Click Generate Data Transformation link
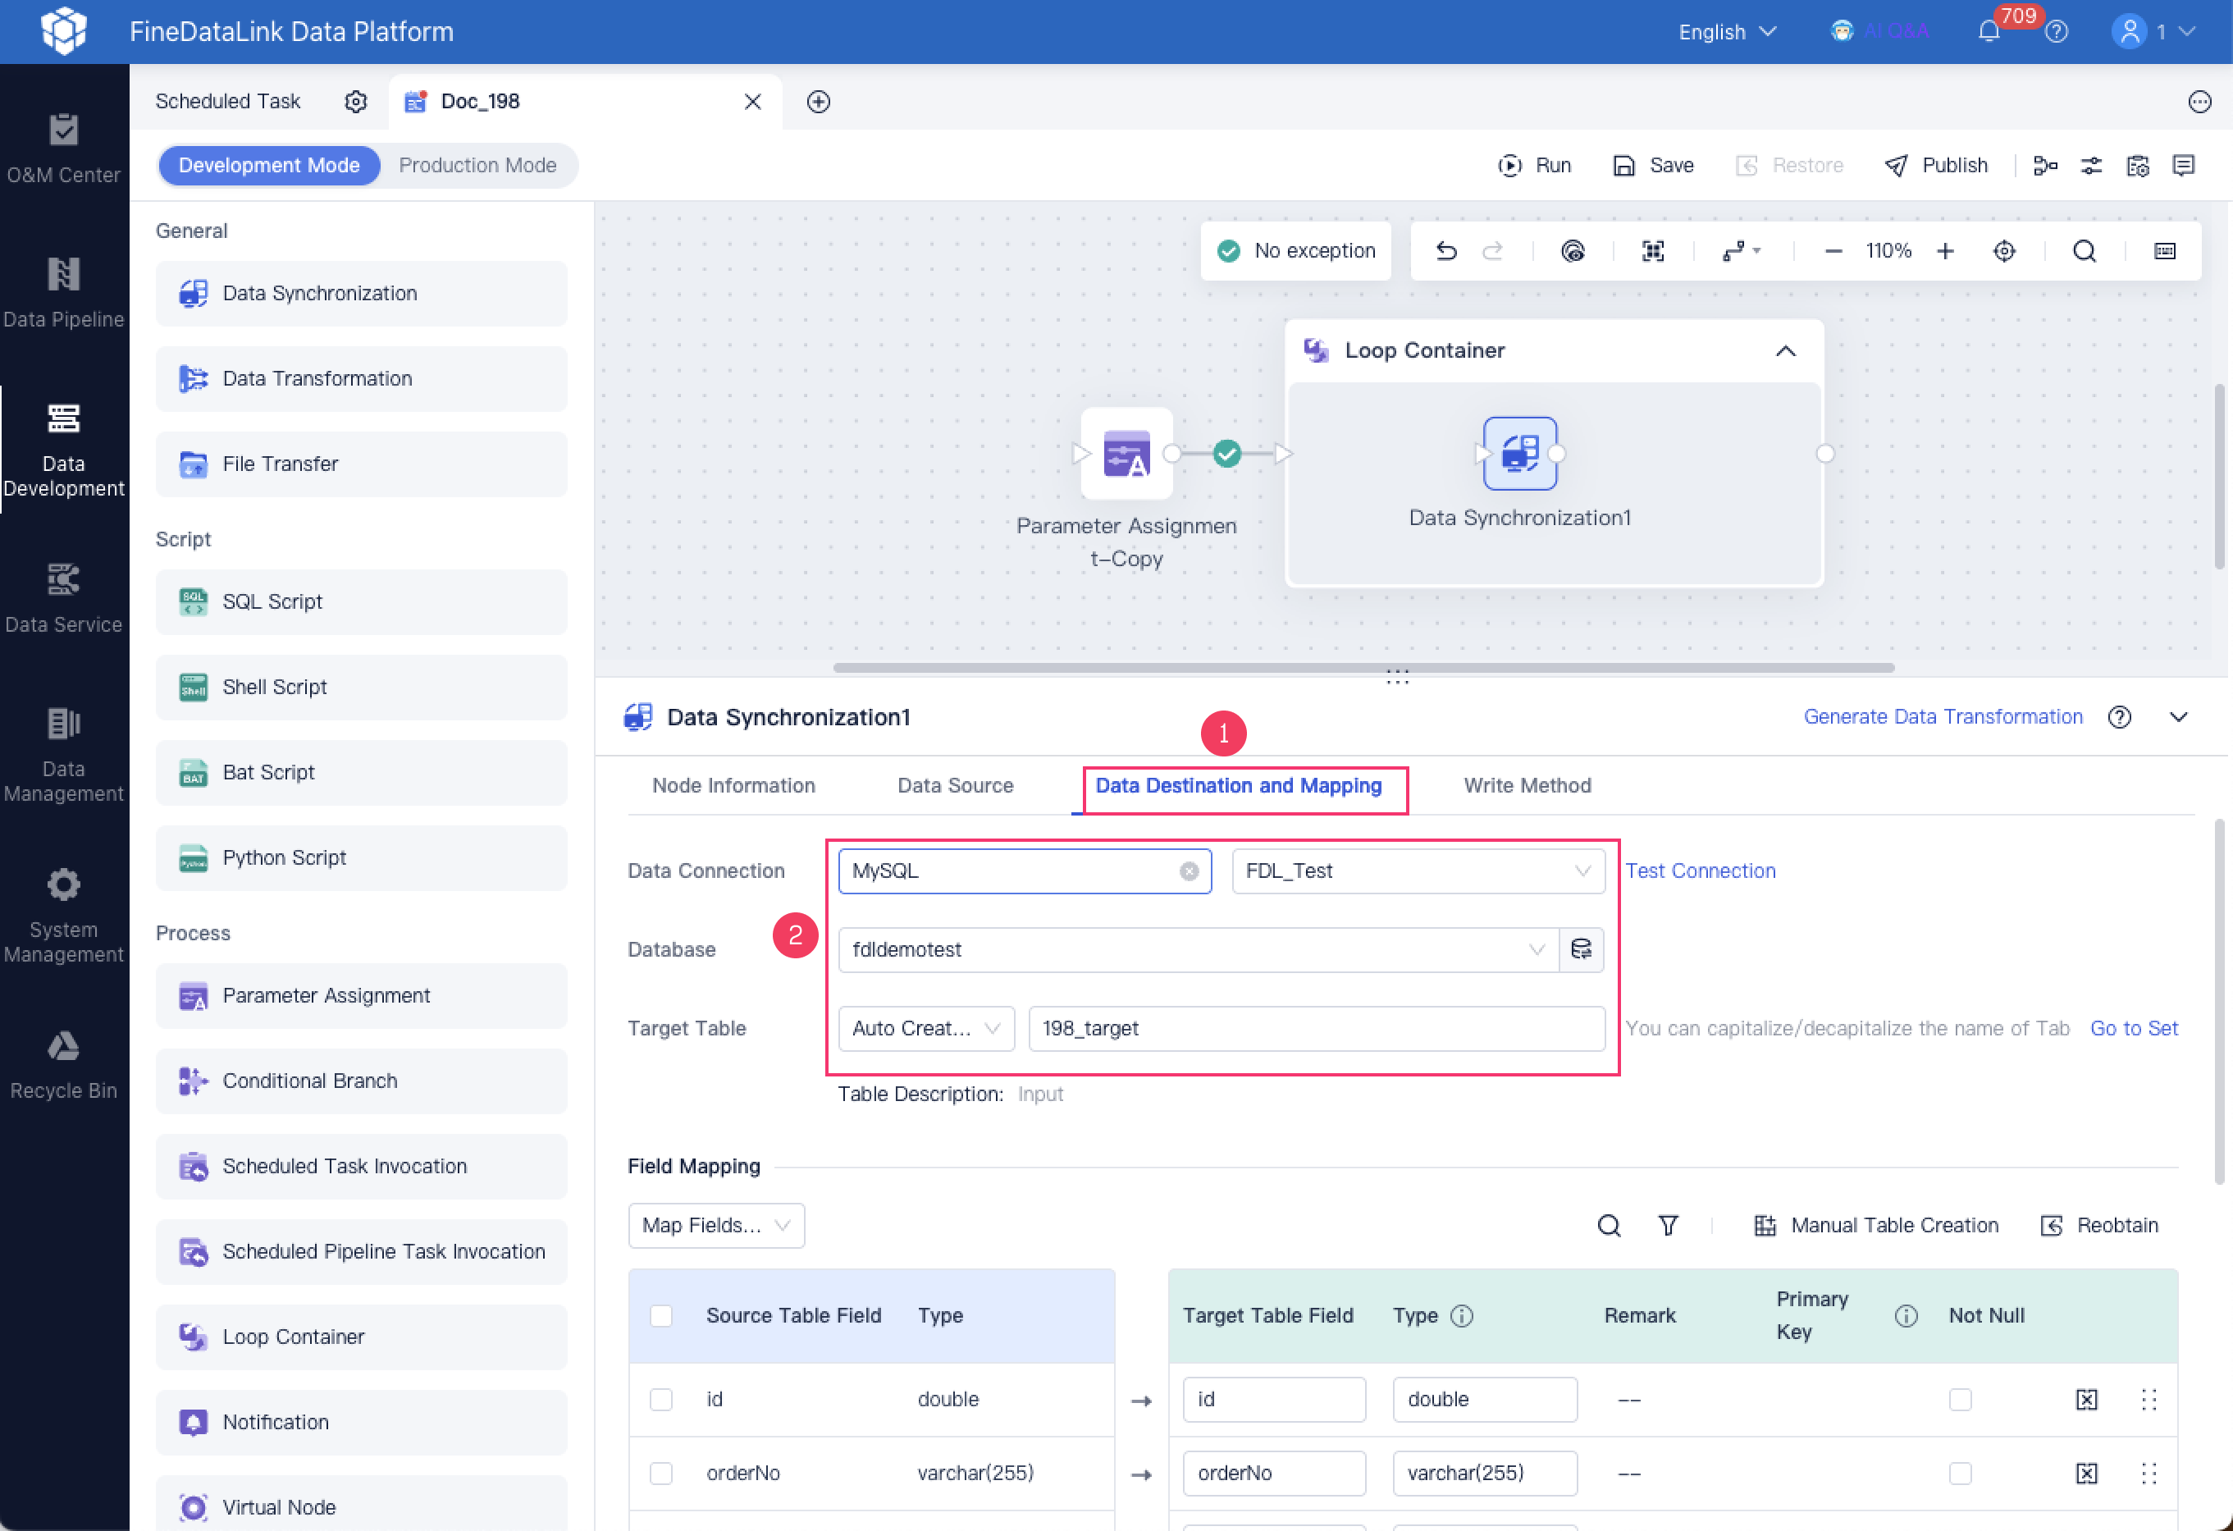Screen dimensions: 2233x1531 (x=1943, y=717)
